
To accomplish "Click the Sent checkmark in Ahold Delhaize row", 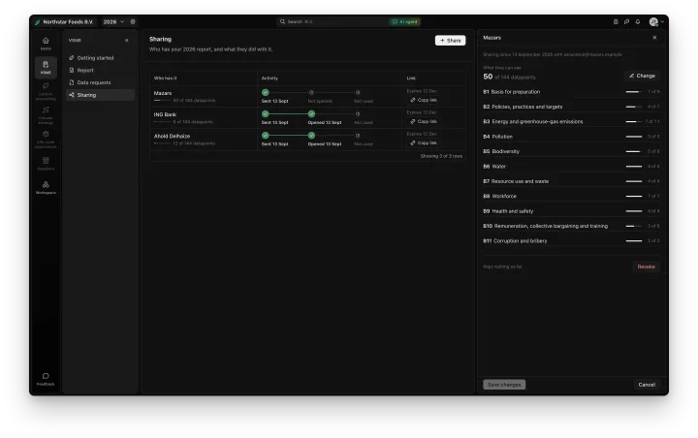I will coord(266,136).
